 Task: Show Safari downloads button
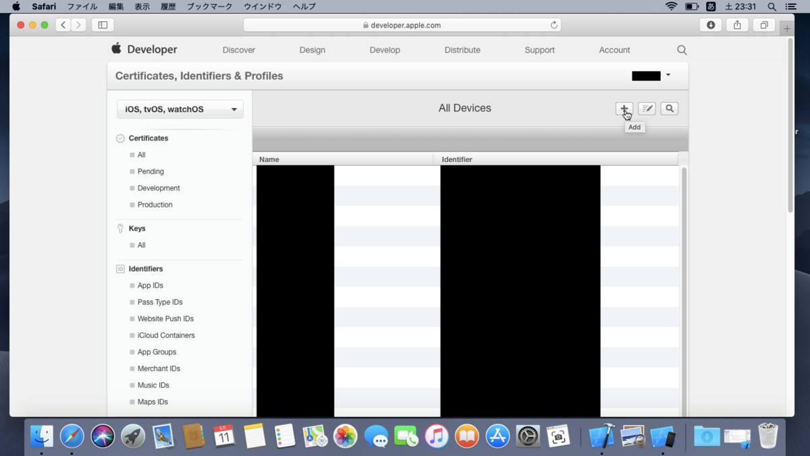711,25
